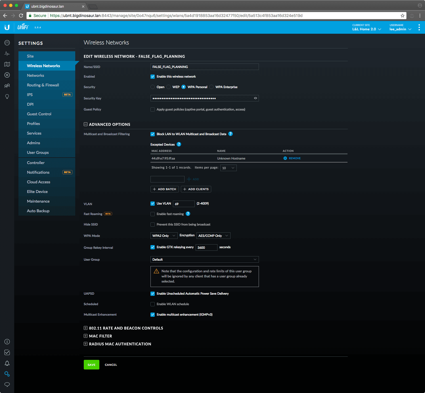
Task: Open the Clients icon in sidebar
Action: point(7,86)
